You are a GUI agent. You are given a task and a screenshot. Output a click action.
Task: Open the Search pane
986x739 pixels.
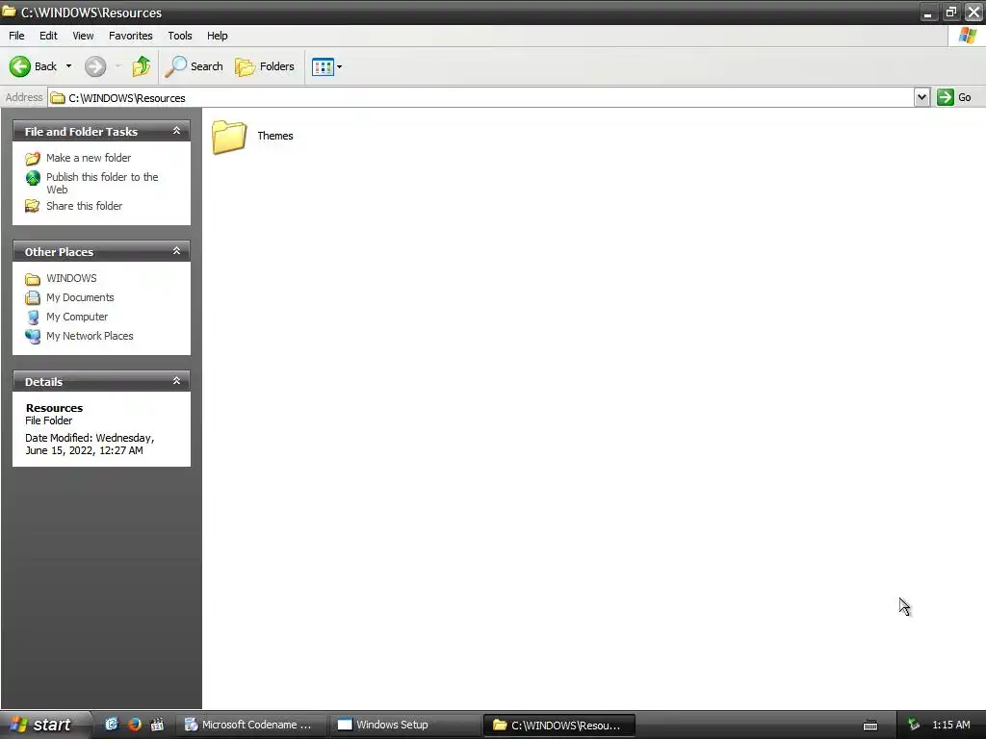point(194,66)
